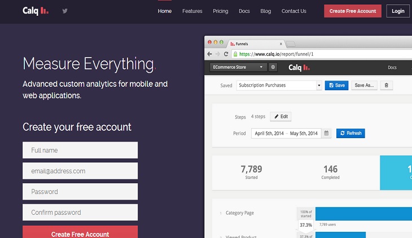Viewport: 412px width, 238px height.
Task: Click the Save As... button
Action: (x=364, y=85)
